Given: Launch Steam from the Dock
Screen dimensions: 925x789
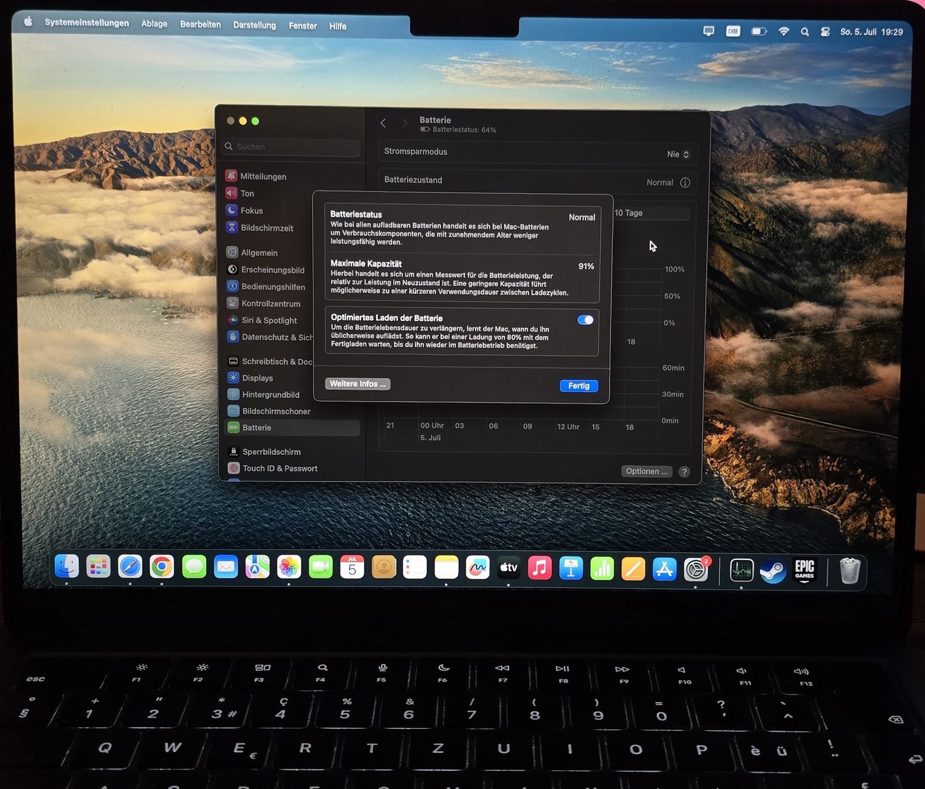Looking at the screenshot, I should point(773,570).
